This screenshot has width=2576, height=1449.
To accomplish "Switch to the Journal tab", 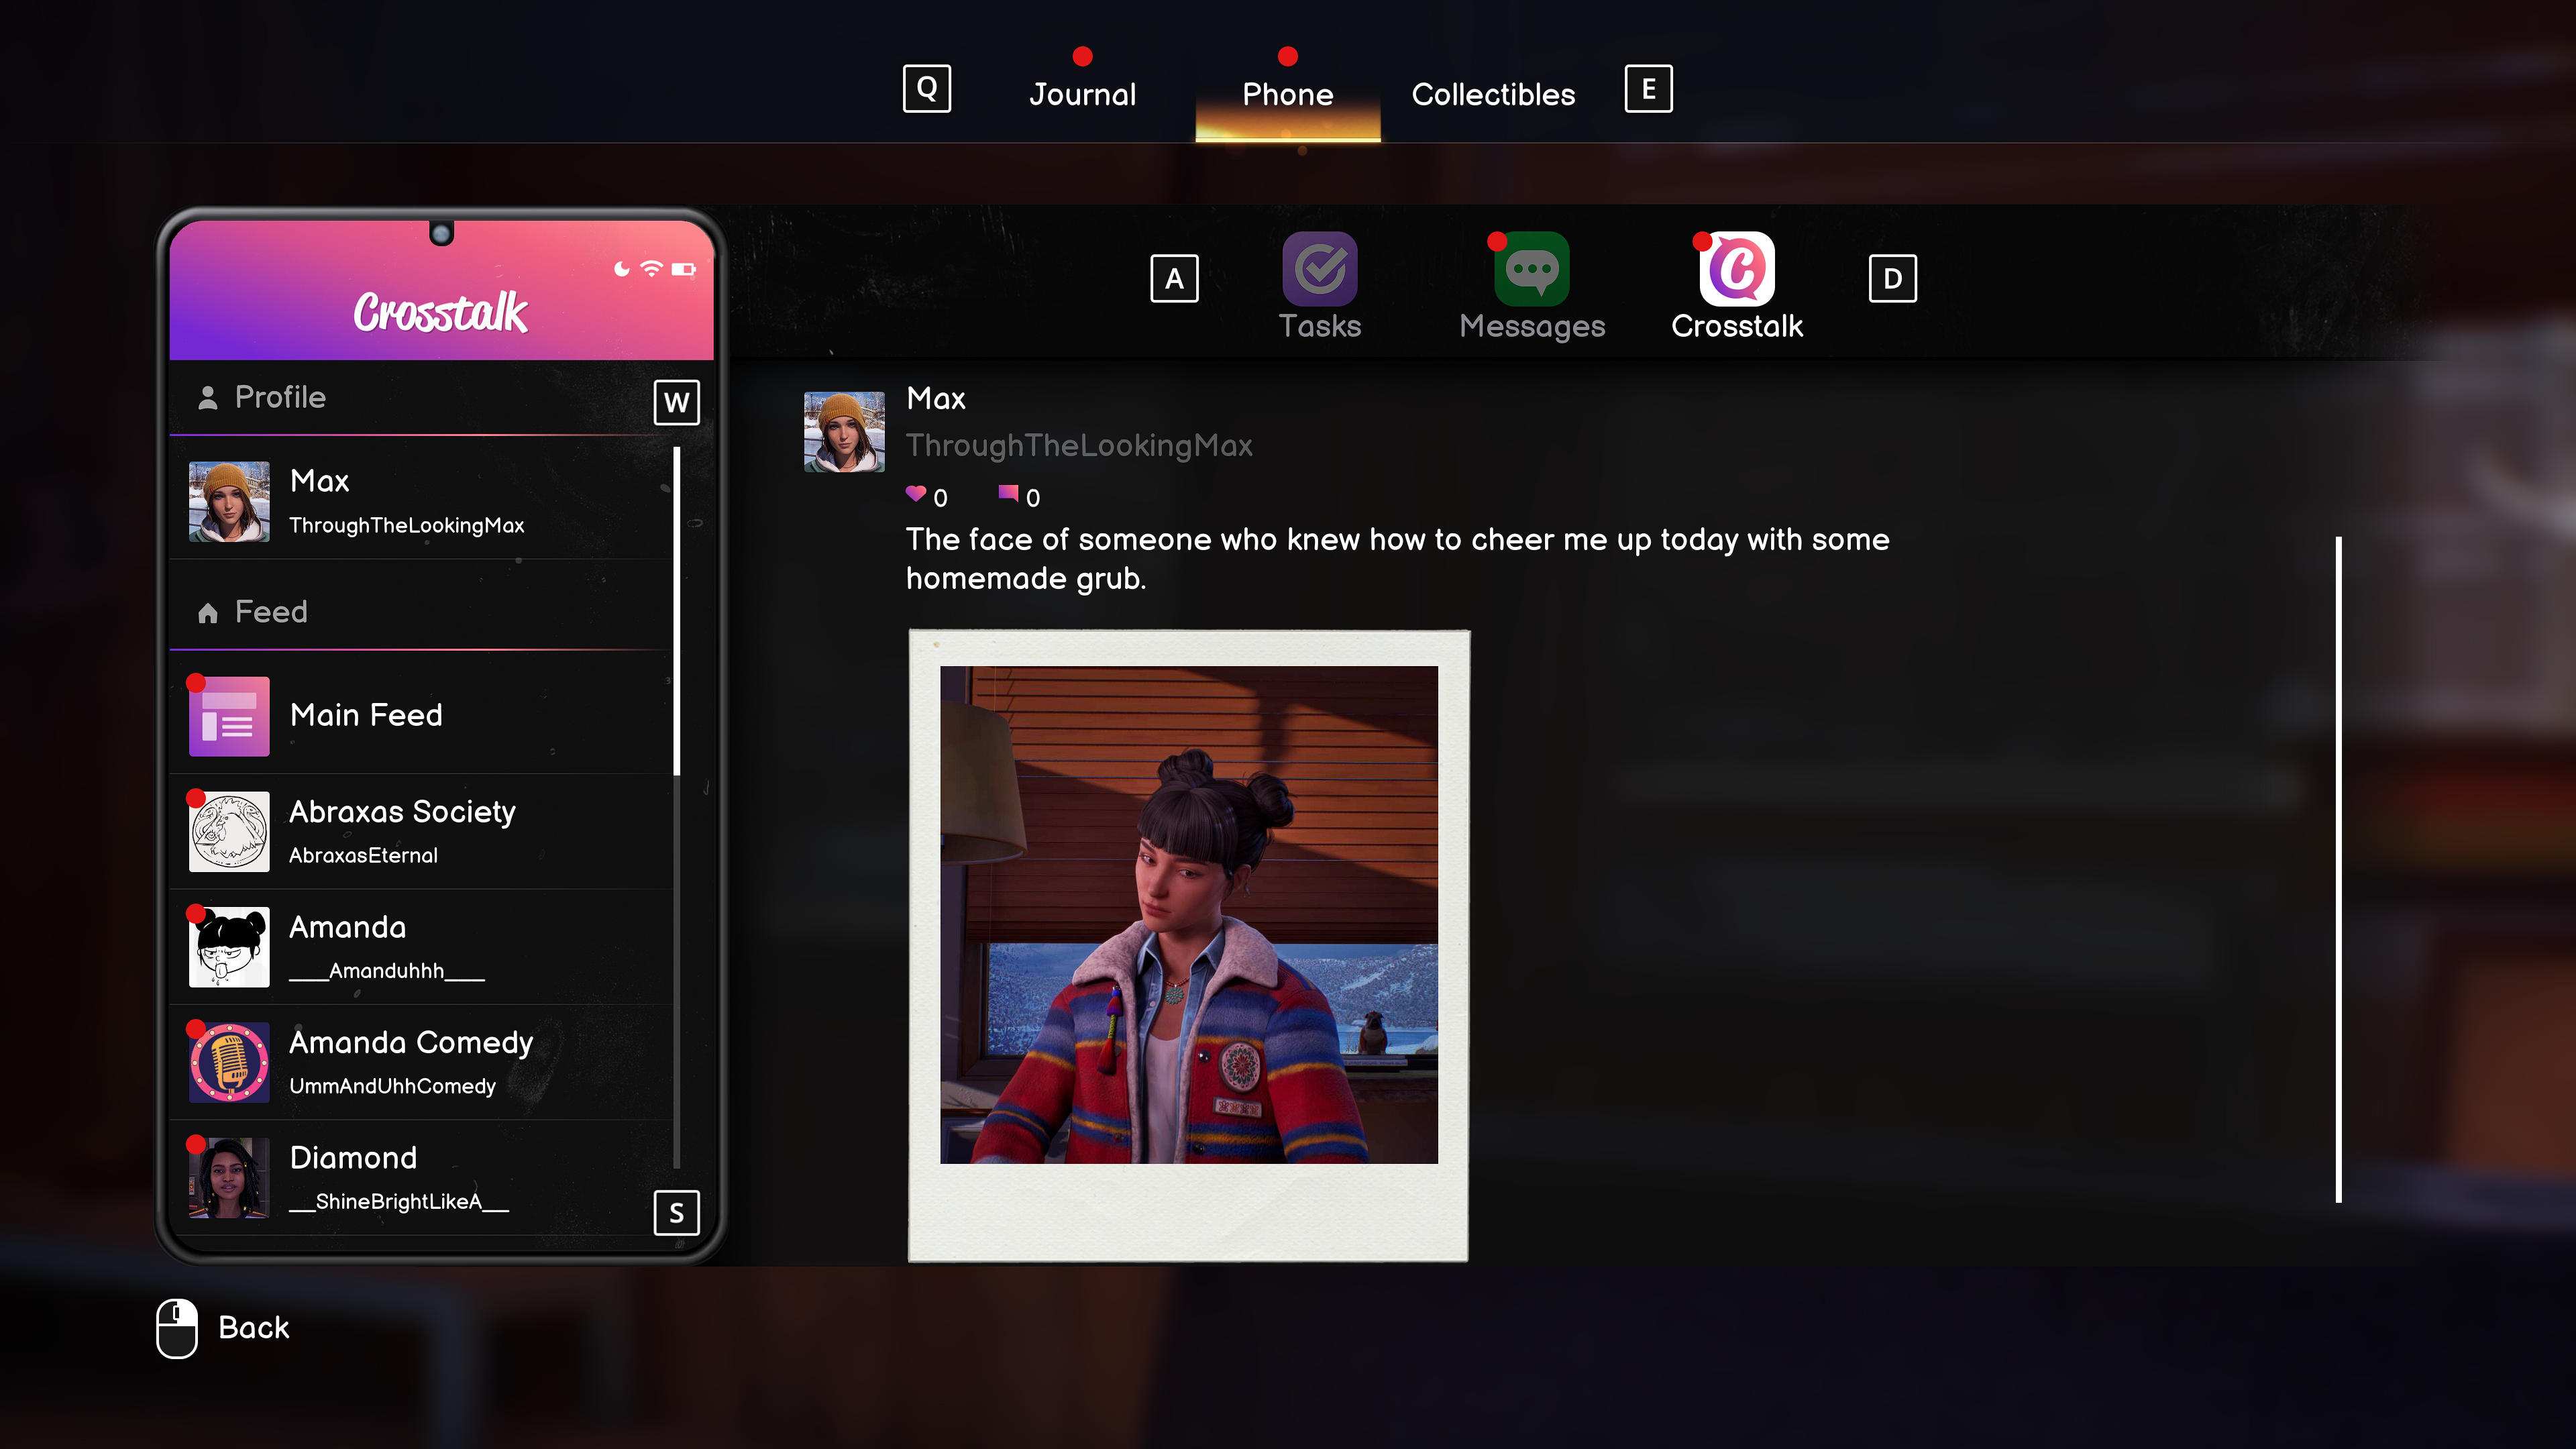I will coord(1082,94).
